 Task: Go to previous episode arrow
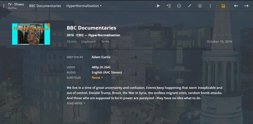tap(236, 6)
